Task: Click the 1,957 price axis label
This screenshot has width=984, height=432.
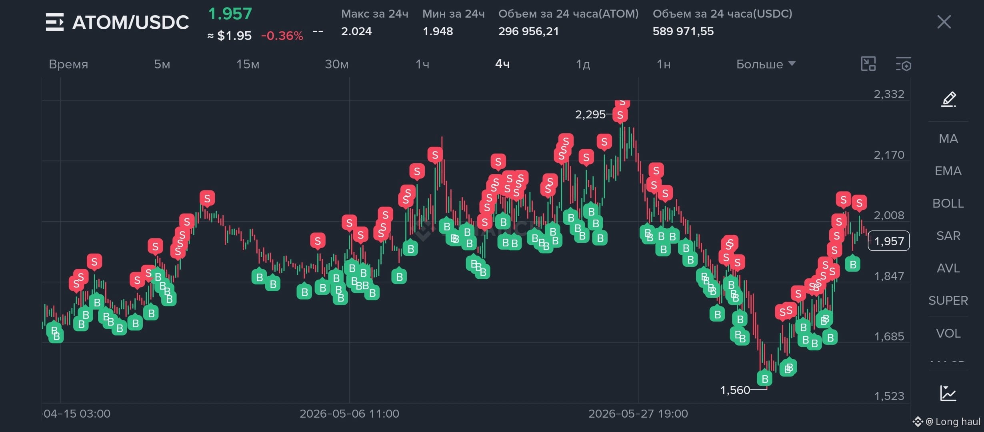Action: tap(889, 241)
